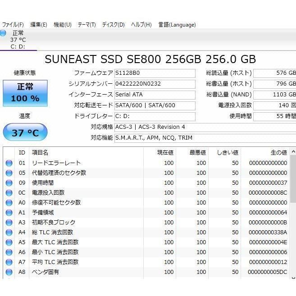296x296 pixels.
Task: Click the ID column header
Action: pyautogui.click(x=22, y=153)
